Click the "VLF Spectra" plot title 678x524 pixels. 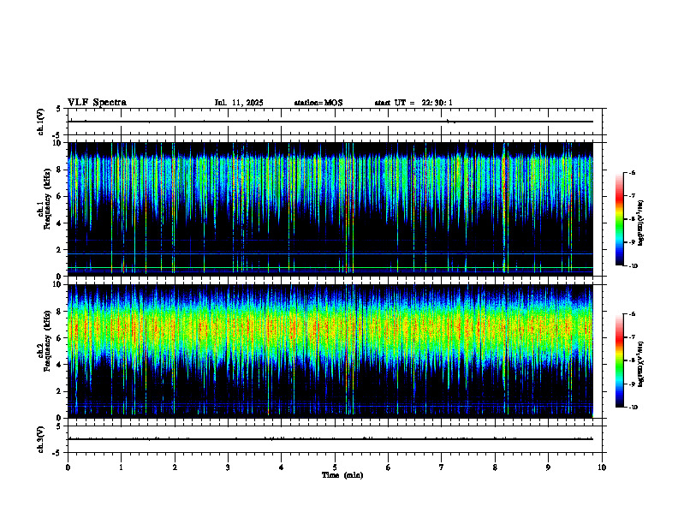tap(97, 103)
